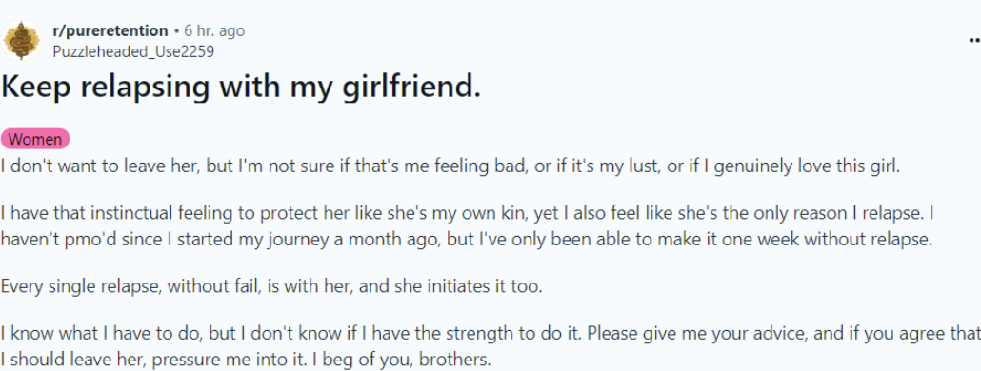The width and height of the screenshot is (981, 371).
Task: Open the r/pureretention community avatar icon
Action: pyautogui.click(x=22, y=41)
